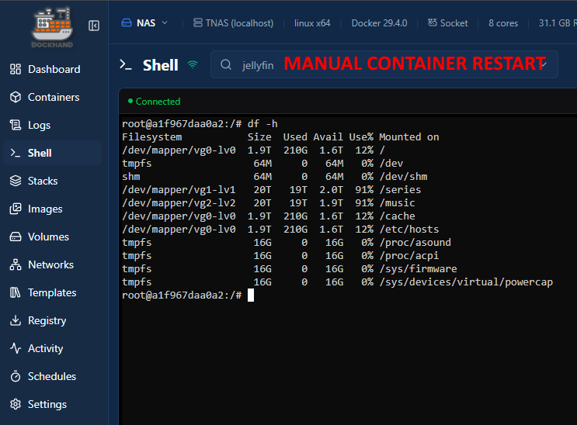577x425 pixels.
Task: Open the Dashboard page
Action: 53,69
